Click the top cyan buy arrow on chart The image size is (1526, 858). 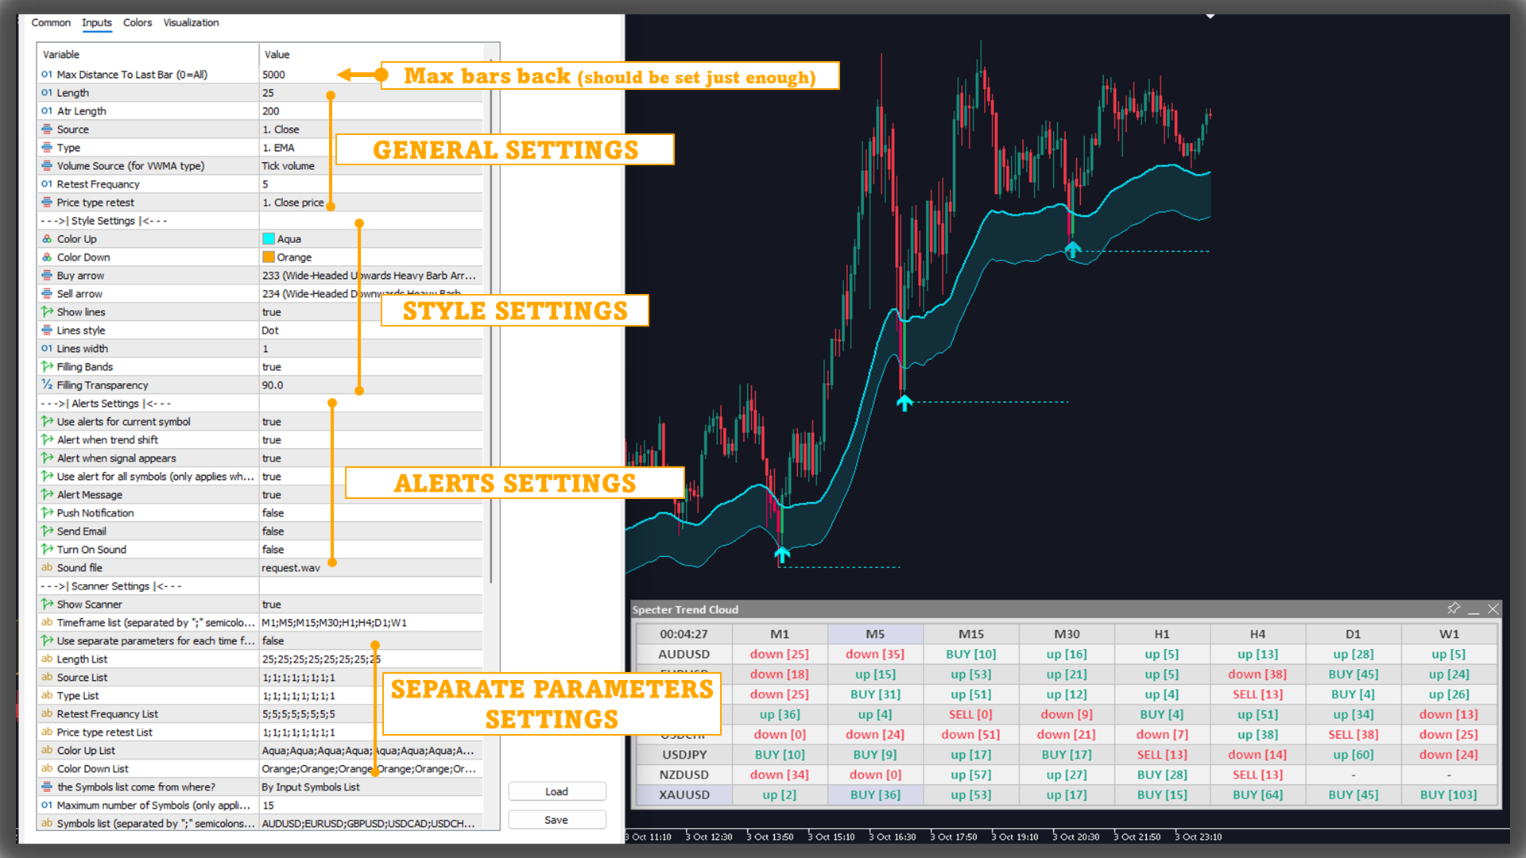click(1072, 250)
